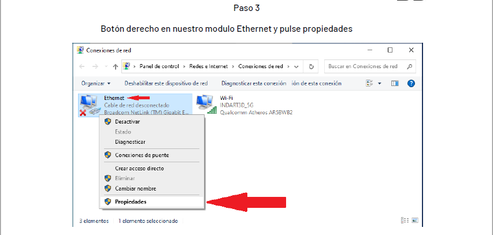Click Deshabilitar este dispositivo de red
493x235 pixels.
pos(166,84)
